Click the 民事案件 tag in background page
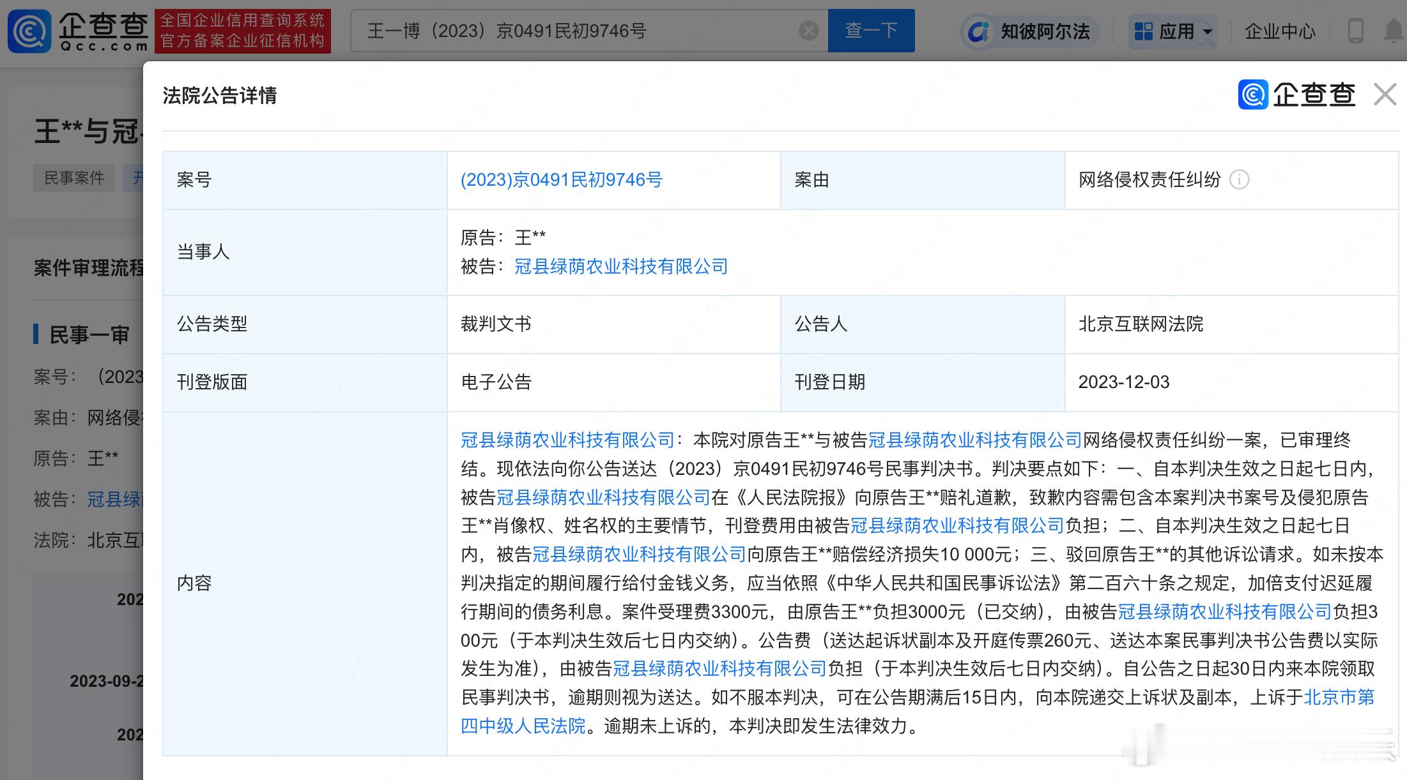The image size is (1407, 780). [74, 177]
